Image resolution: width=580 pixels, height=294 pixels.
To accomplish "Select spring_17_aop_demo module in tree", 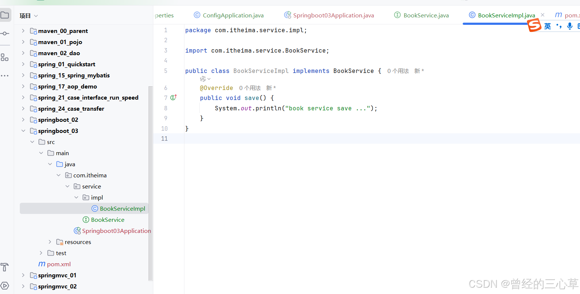I will (67, 86).
